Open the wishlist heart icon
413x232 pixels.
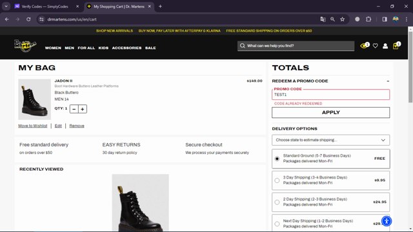click(376, 46)
